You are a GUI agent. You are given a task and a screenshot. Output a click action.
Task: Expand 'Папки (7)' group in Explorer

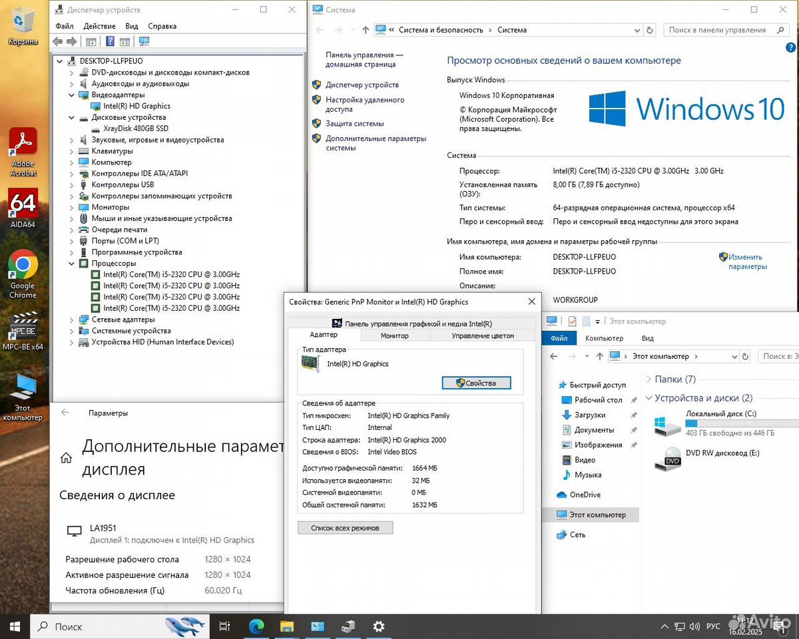pyautogui.click(x=649, y=379)
